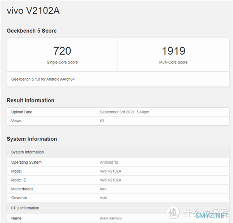Click the Name label under CPU Information
The width and height of the screenshot is (233, 223).
(x=16, y=218)
